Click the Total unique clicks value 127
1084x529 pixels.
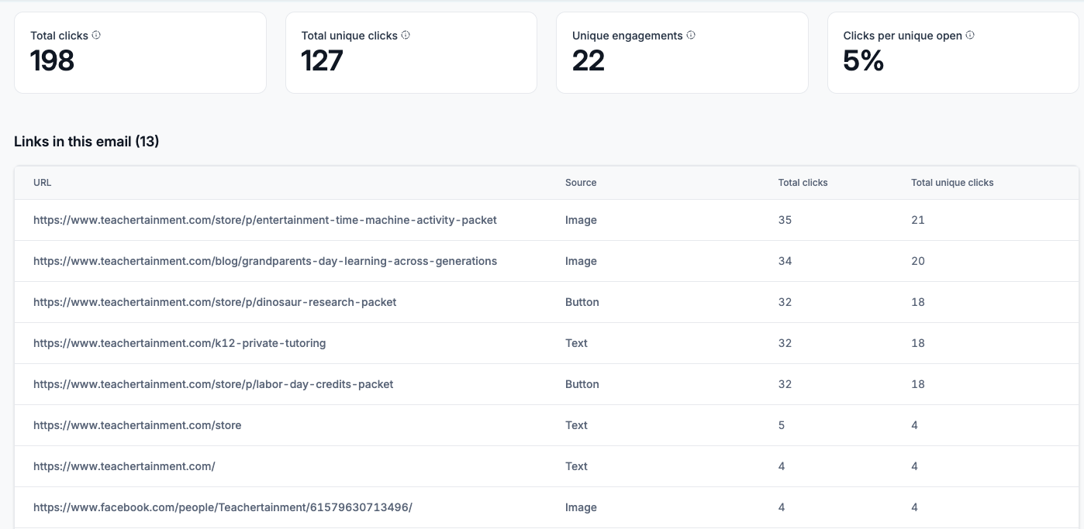(322, 60)
